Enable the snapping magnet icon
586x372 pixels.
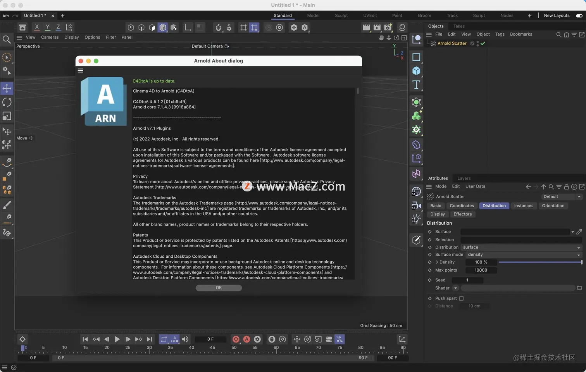(x=218, y=28)
